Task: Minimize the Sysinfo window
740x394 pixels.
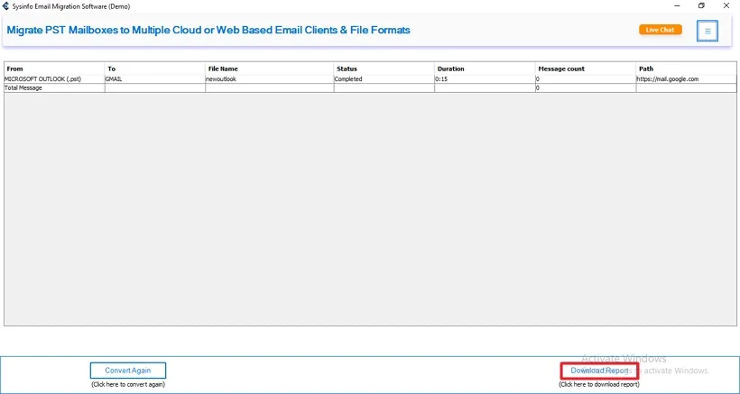Action: point(677,6)
